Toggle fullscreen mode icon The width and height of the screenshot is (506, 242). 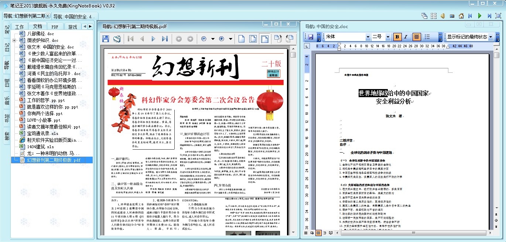click(498, 16)
